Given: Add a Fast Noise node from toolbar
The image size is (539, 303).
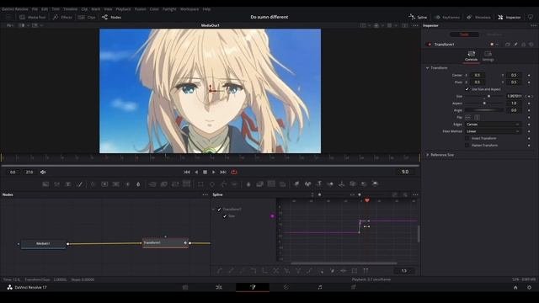Looking at the screenshot, I should coord(56,184).
